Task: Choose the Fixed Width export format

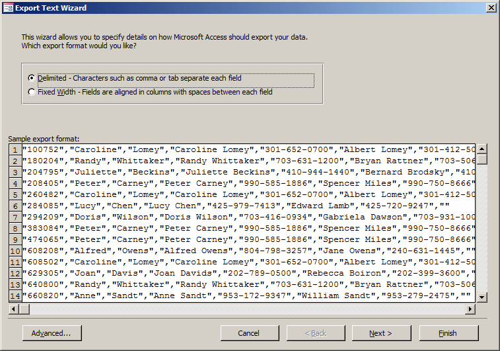Action: coord(31,93)
